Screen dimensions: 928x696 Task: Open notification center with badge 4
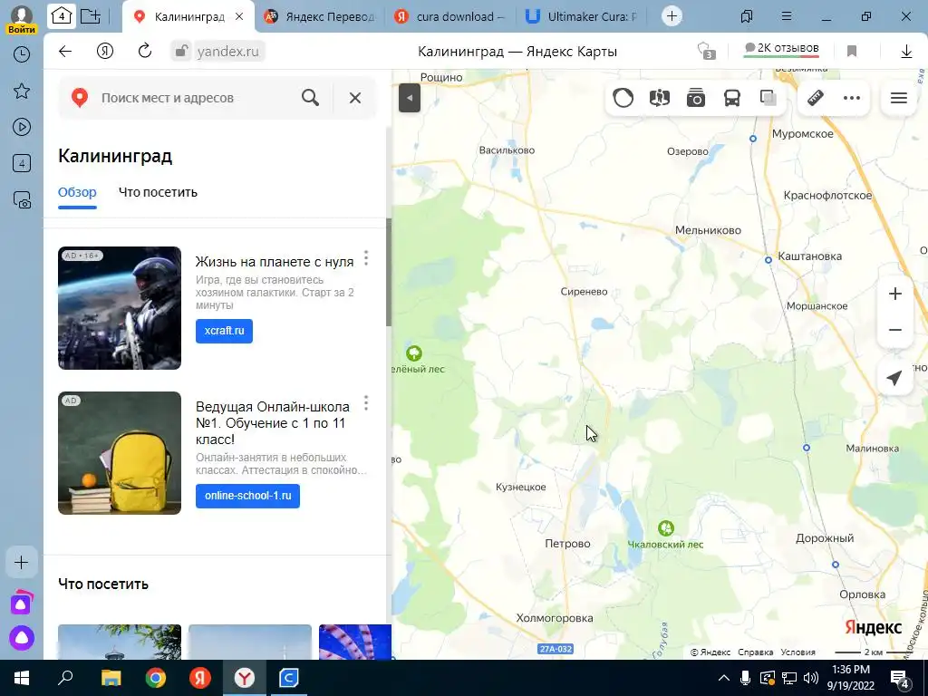coord(900,678)
